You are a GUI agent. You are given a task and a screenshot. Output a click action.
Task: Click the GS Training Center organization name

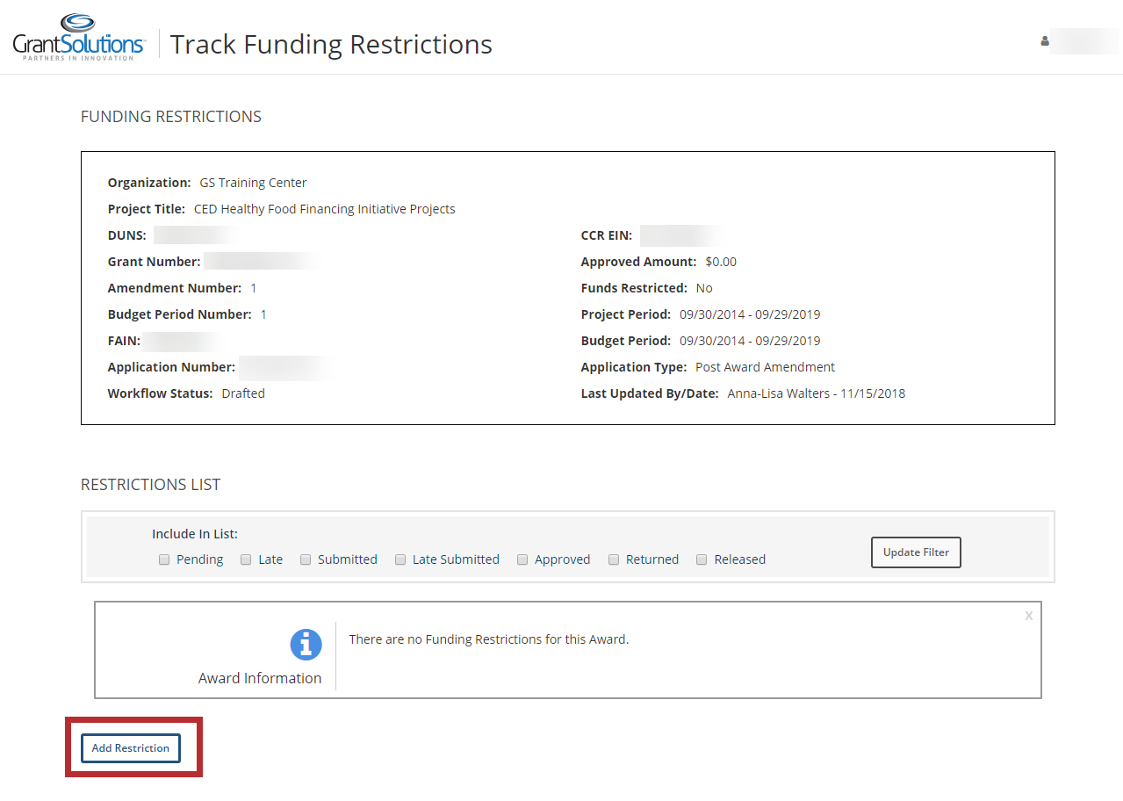(x=253, y=183)
